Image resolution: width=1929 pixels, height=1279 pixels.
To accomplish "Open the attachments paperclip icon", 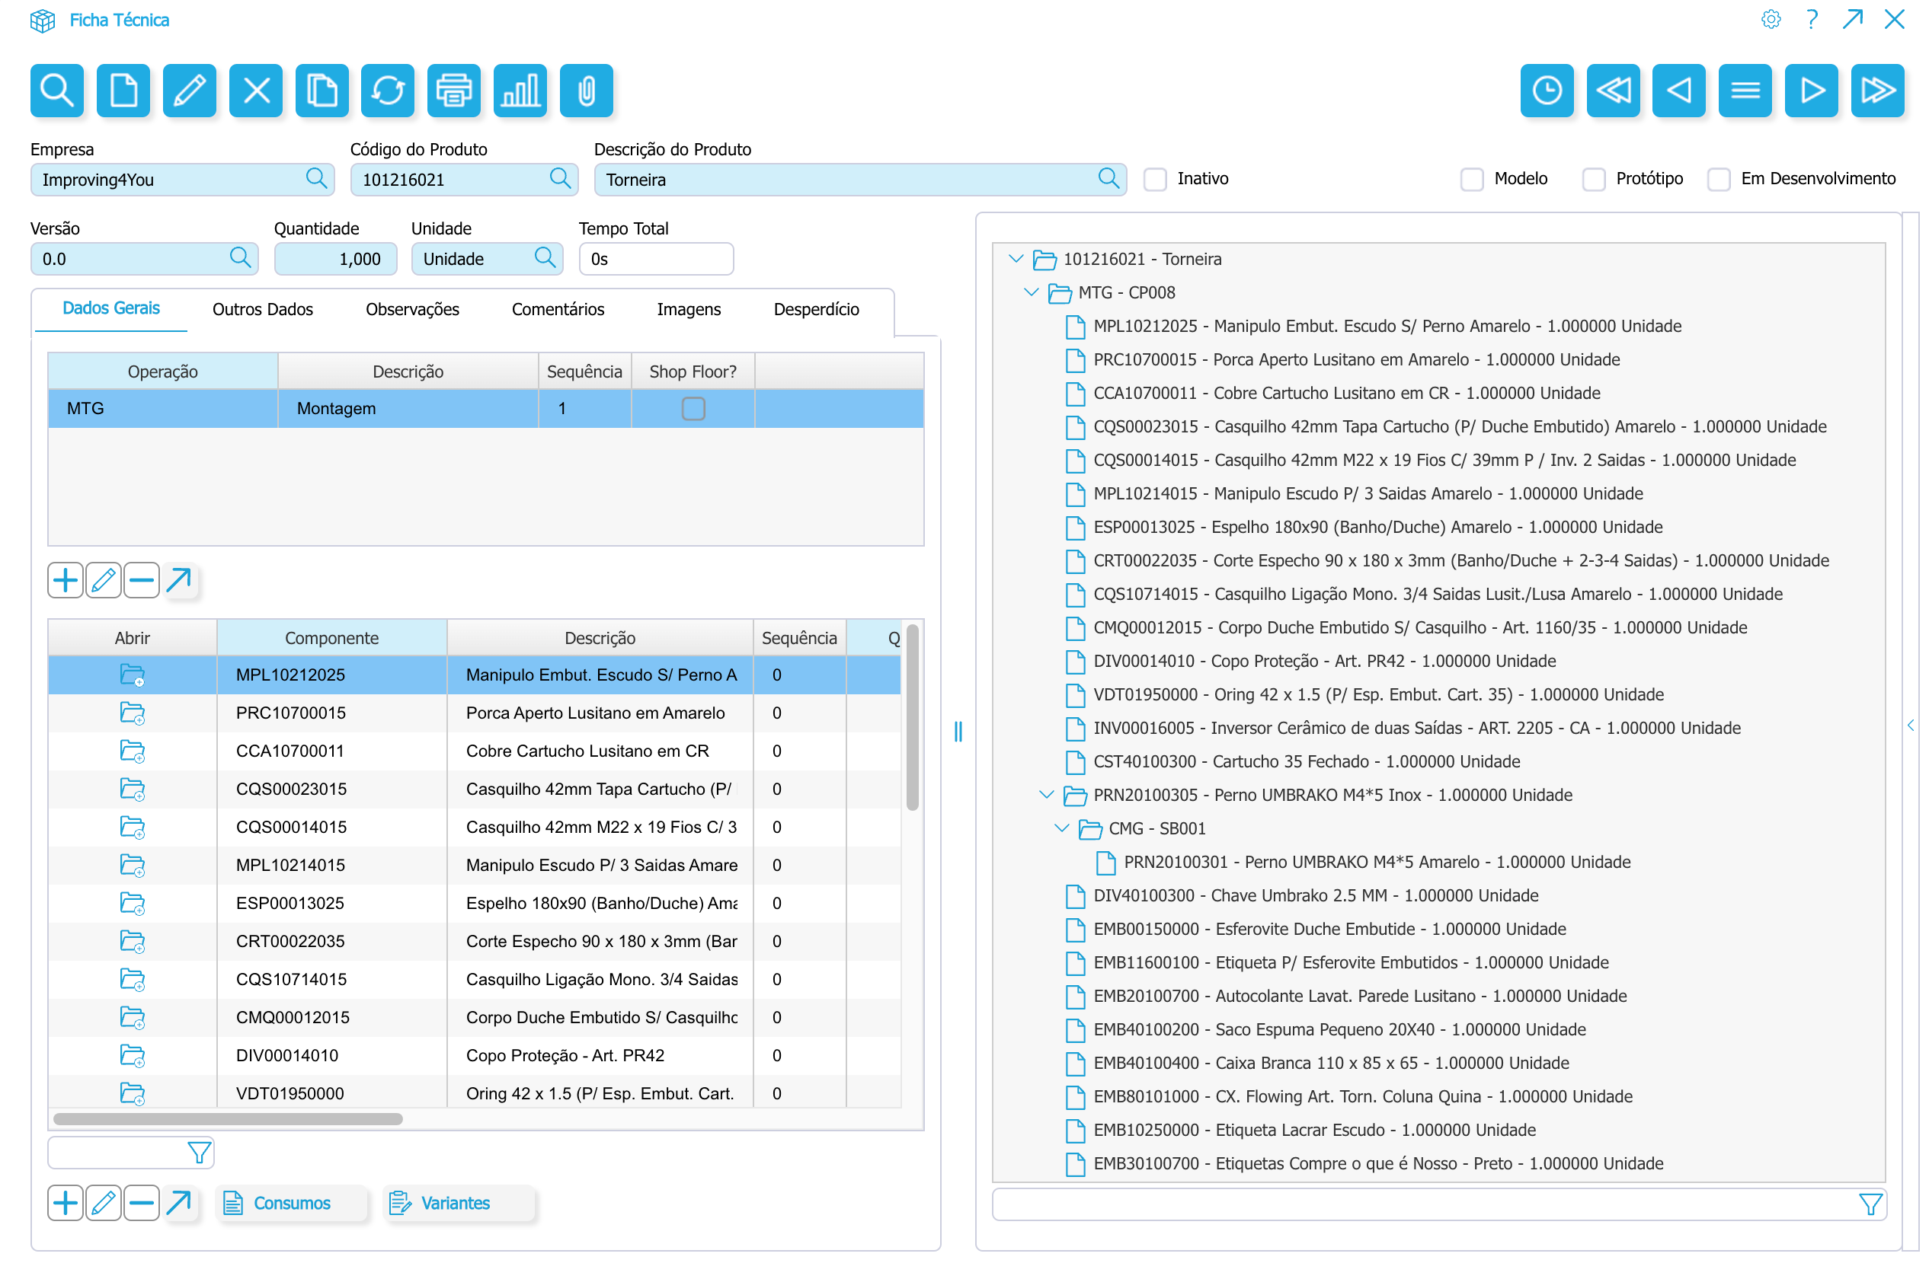I will (586, 90).
